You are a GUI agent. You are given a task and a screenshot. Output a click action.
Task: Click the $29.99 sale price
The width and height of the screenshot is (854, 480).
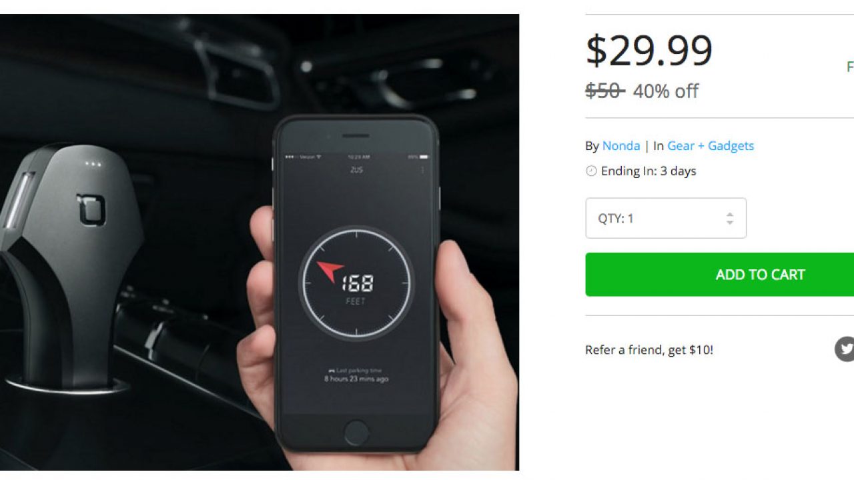tap(649, 51)
